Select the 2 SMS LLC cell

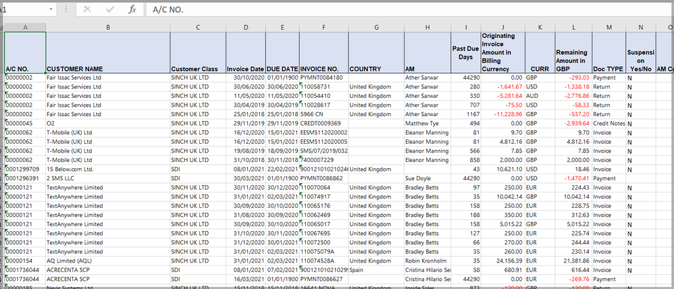pyautogui.click(x=108, y=178)
